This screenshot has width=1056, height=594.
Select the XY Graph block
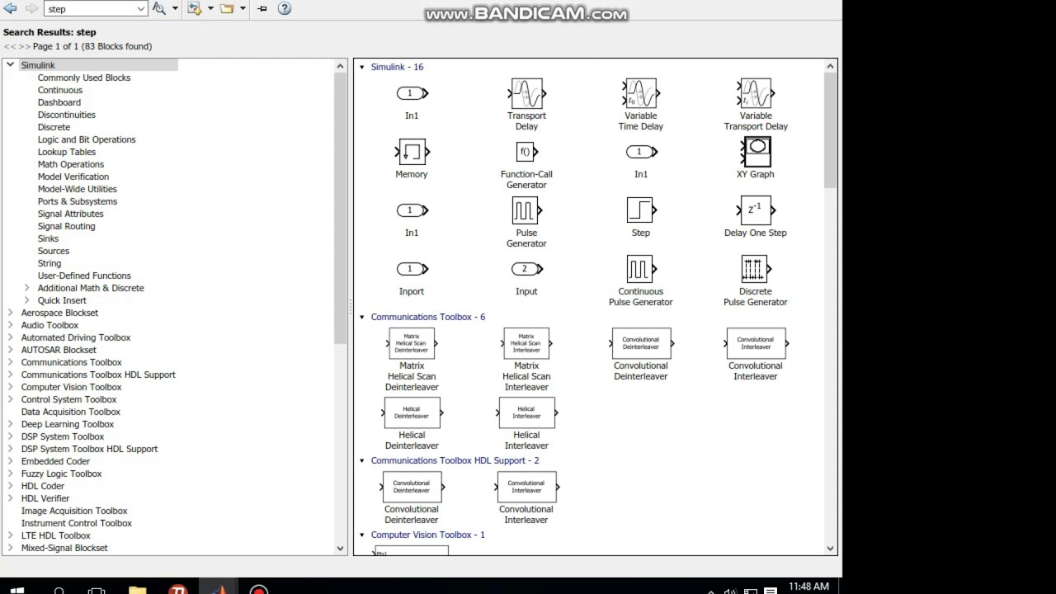click(x=756, y=158)
